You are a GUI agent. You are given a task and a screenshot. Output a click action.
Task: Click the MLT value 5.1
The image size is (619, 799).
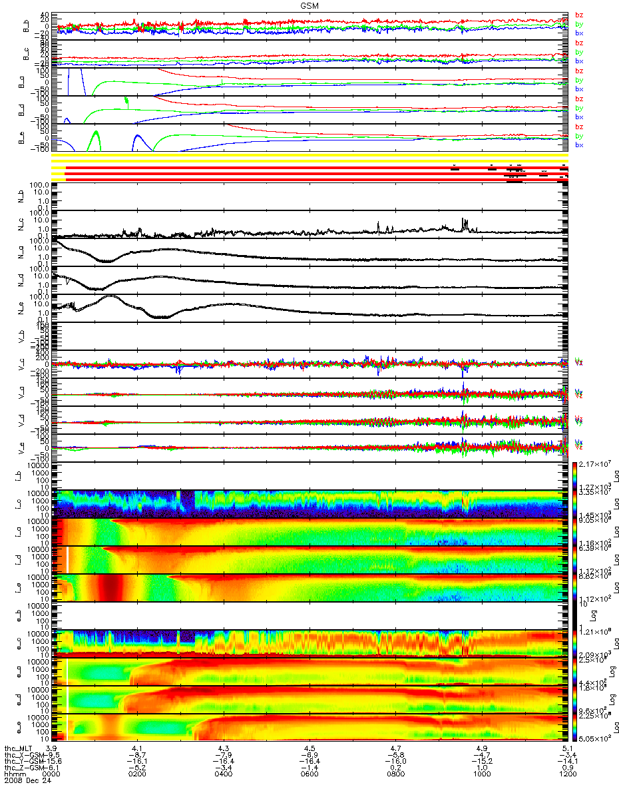point(567,748)
